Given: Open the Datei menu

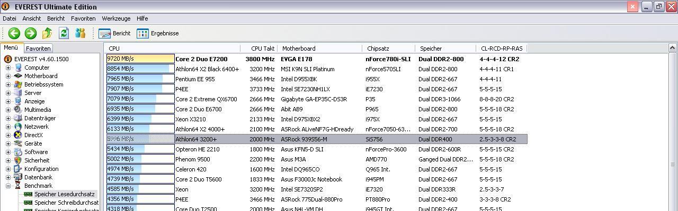Looking at the screenshot, I should pyautogui.click(x=10, y=18).
